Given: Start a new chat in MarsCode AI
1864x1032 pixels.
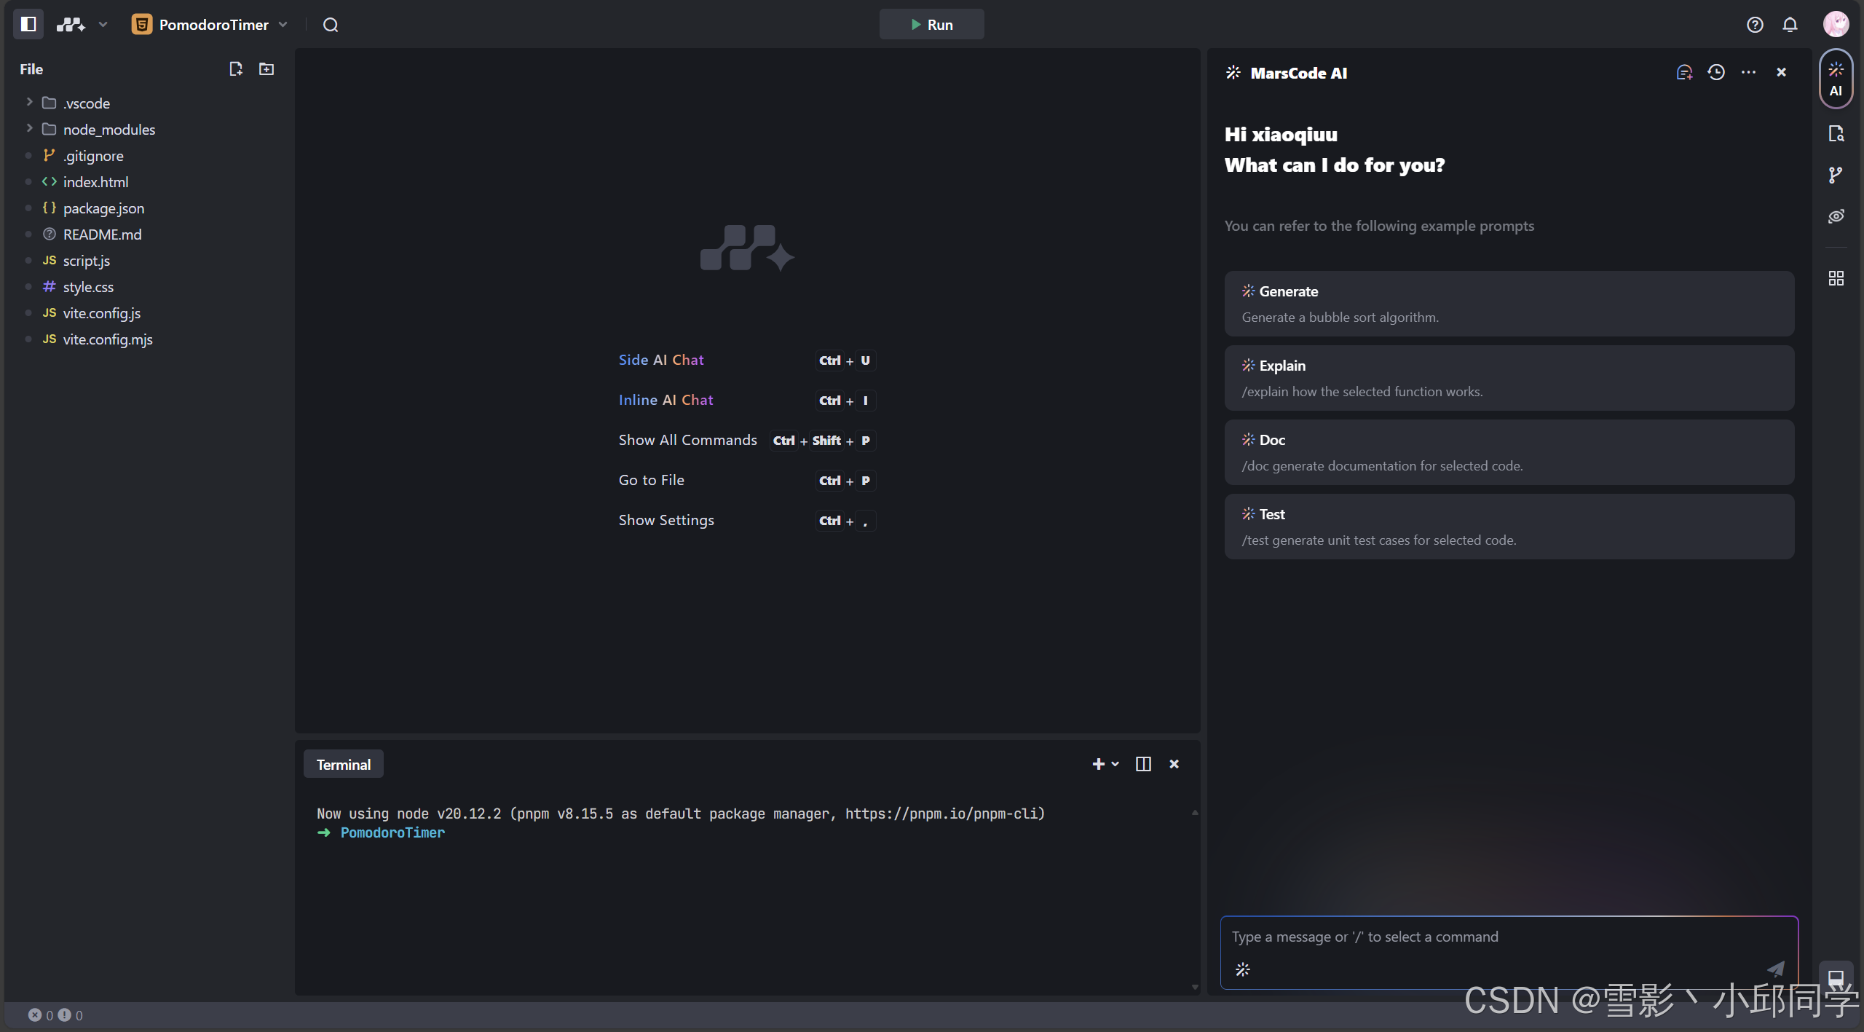Looking at the screenshot, I should coord(1683,72).
